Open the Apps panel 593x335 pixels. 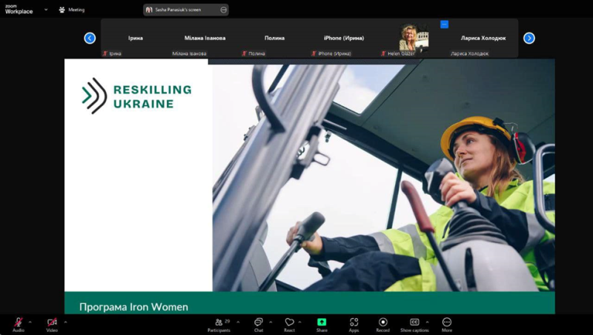[354, 322]
